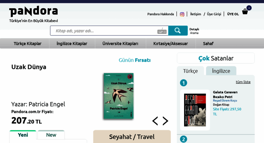Open the shopping cart basket icon
The height and width of the screenshot is (143, 264).
pyautogui.click(x=245, y=11)
